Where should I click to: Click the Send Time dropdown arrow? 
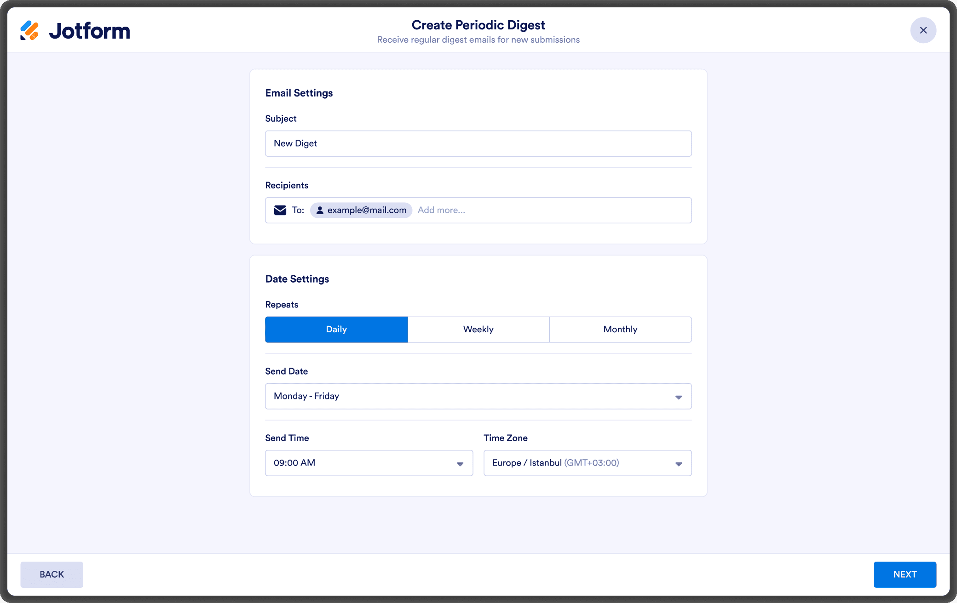tap(460, 464)
